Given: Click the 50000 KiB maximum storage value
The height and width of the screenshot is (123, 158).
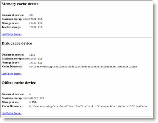Looking at the screenshot, I should click(36, 59).
